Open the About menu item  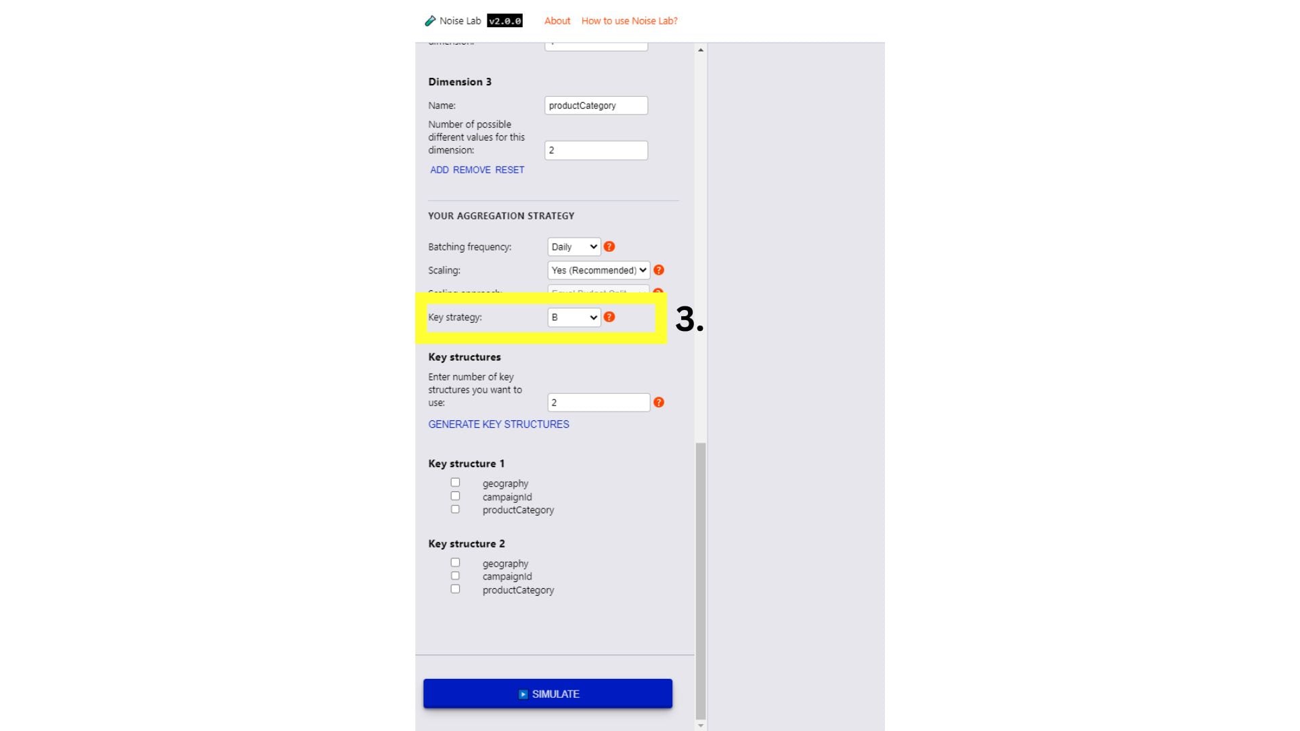555,20
